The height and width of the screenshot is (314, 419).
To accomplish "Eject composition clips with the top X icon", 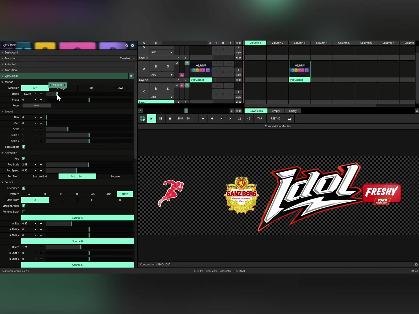I will tap(144, 43).
